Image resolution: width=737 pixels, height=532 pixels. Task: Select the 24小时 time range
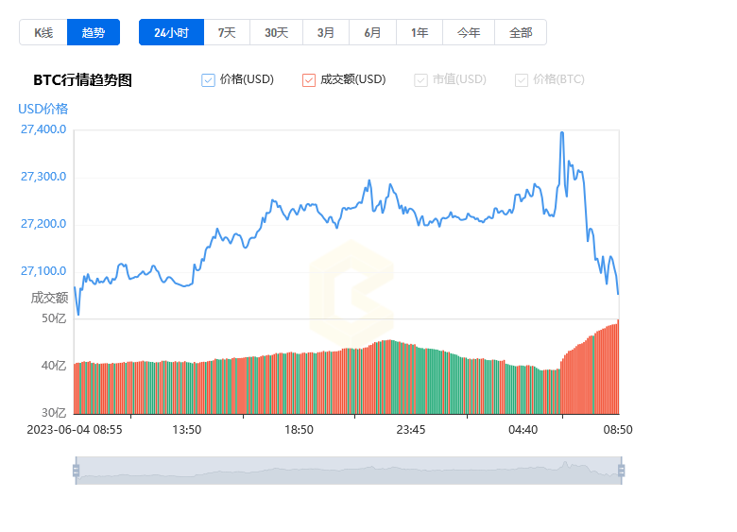[171, 32]
